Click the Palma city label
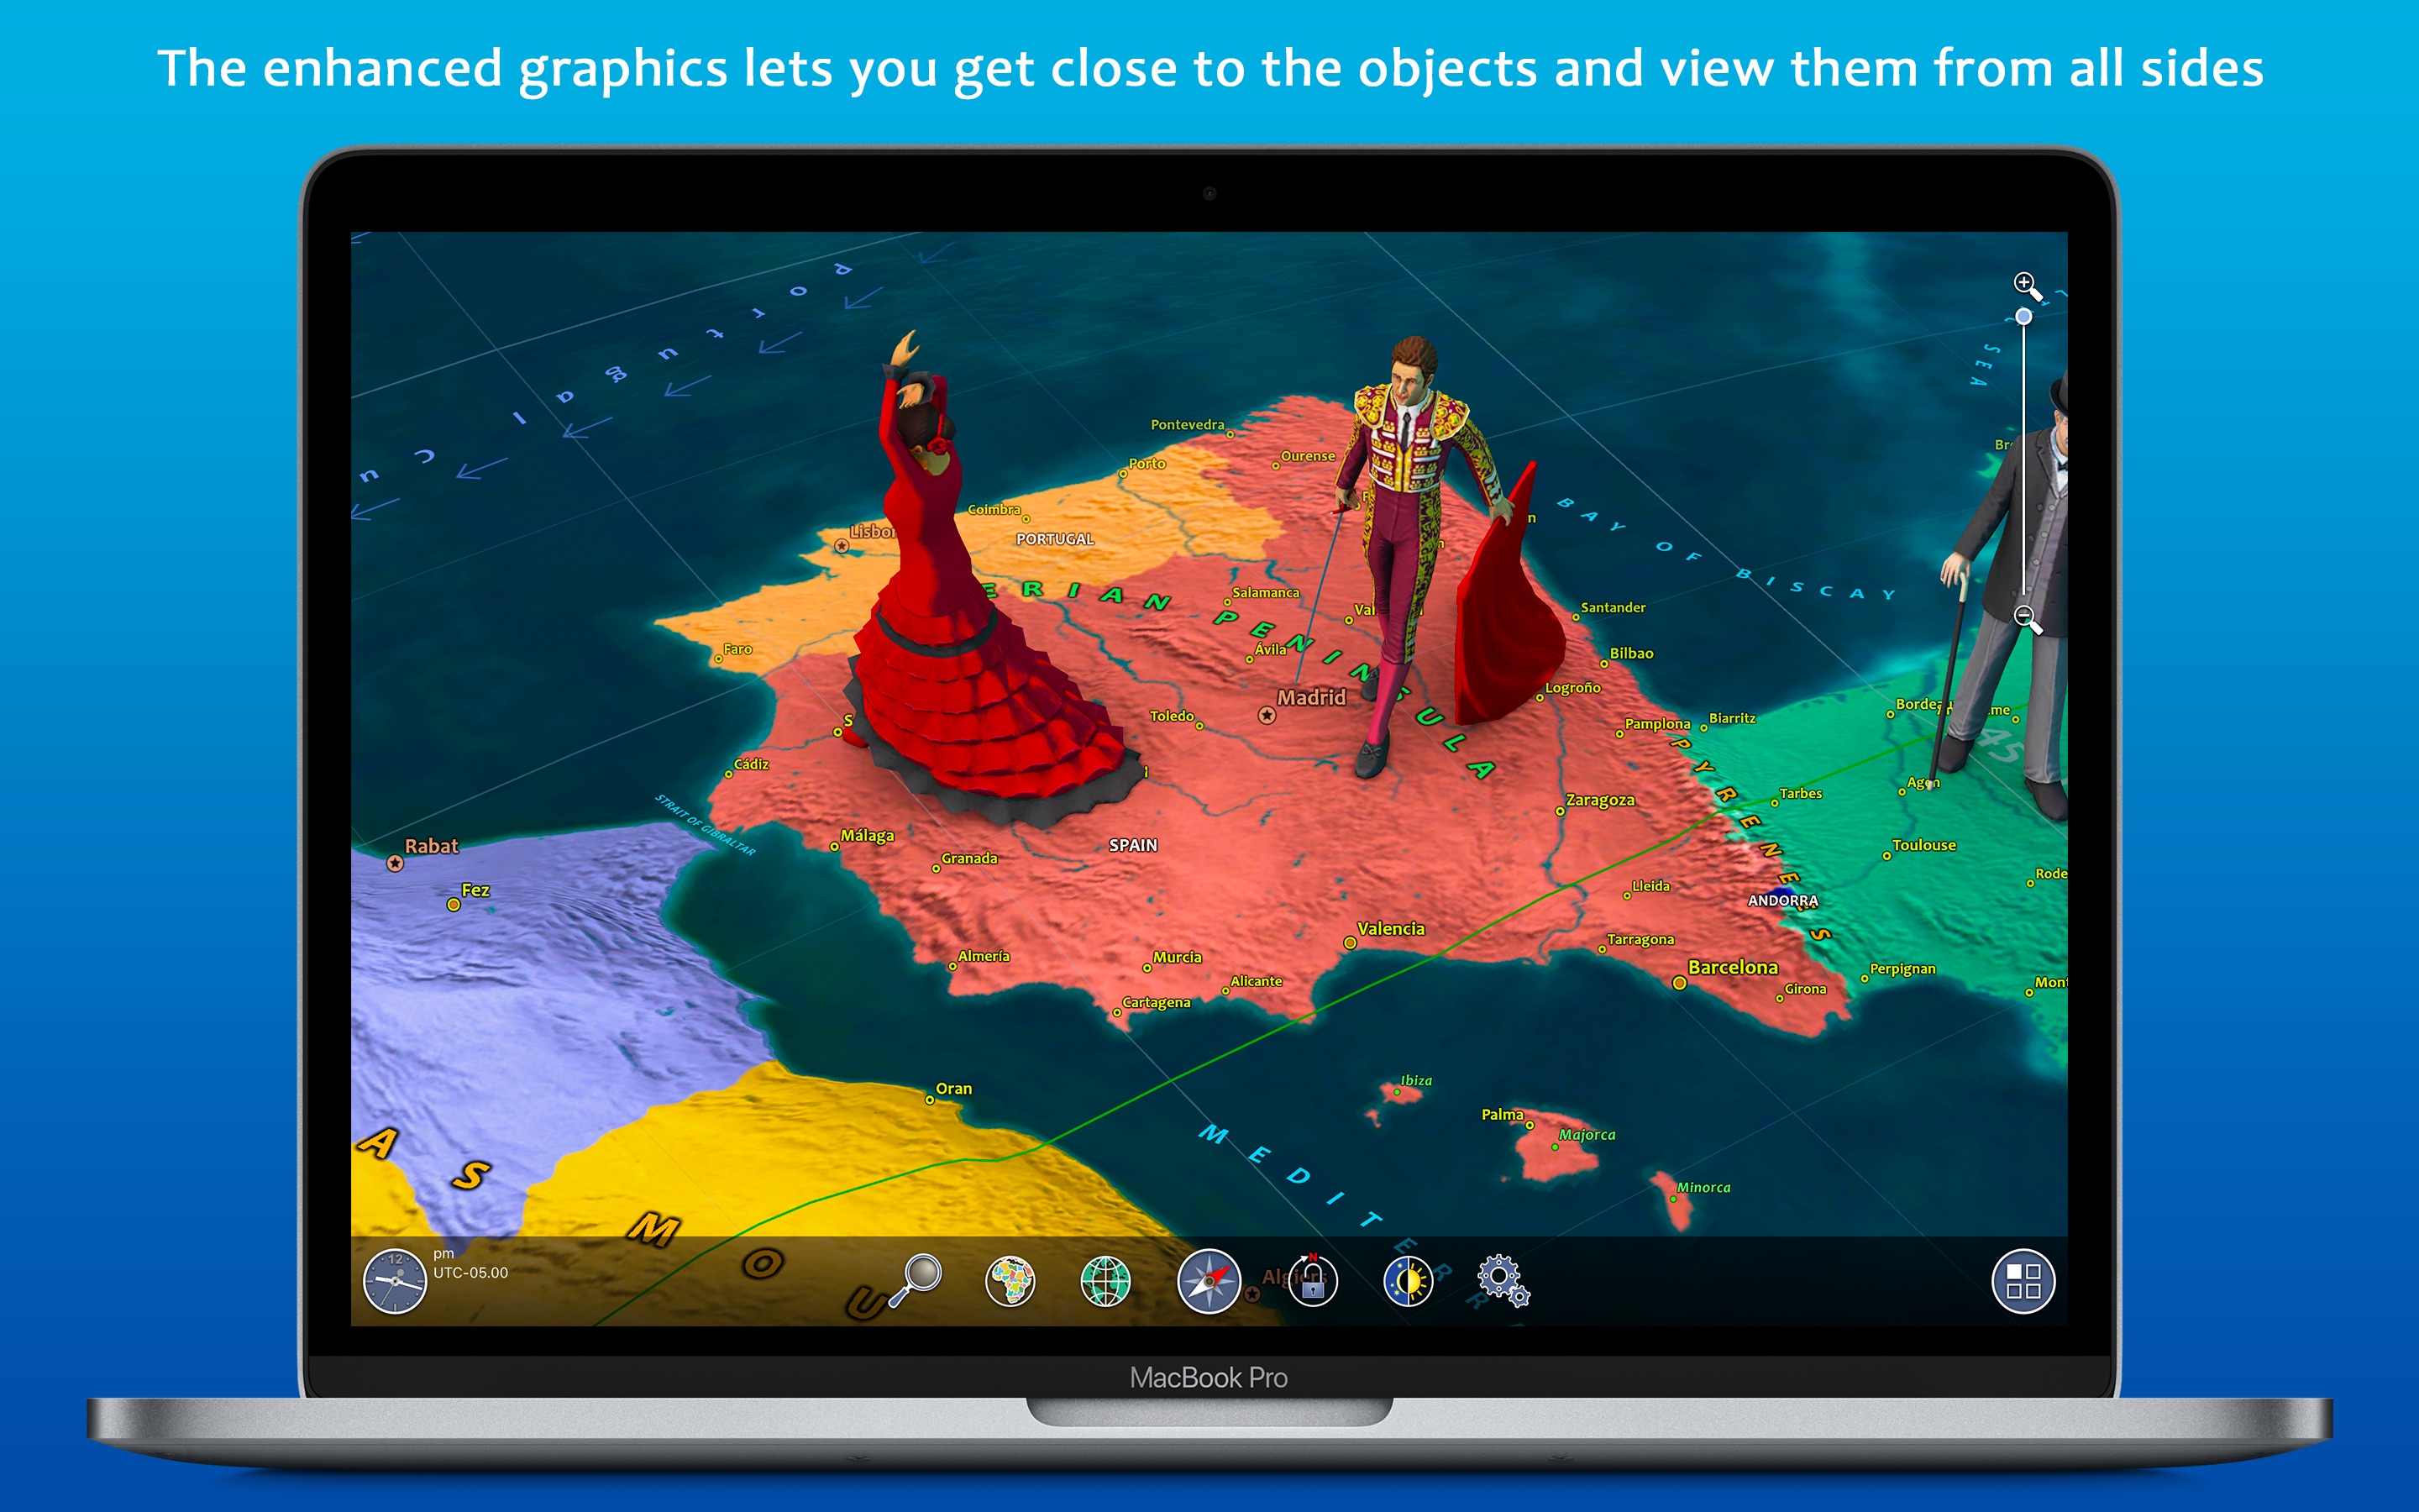This screenshot has width=2419, height=1512. tap(1503, 1115)
